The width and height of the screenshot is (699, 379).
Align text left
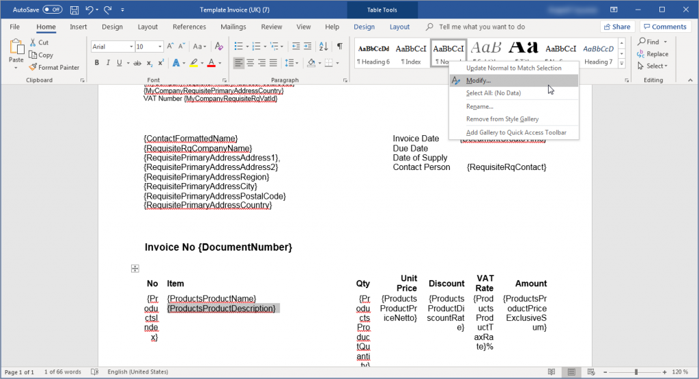(x=238, y=63)
